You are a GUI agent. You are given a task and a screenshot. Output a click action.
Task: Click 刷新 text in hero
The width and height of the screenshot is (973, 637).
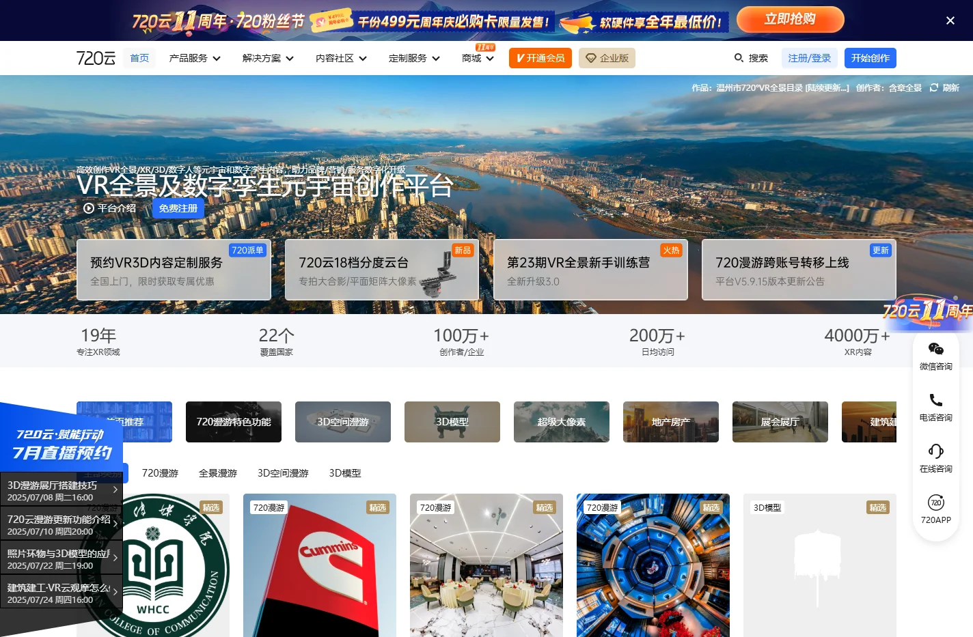[x=951, y=87]
